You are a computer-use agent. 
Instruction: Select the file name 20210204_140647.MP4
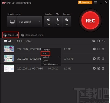(30, 68)
